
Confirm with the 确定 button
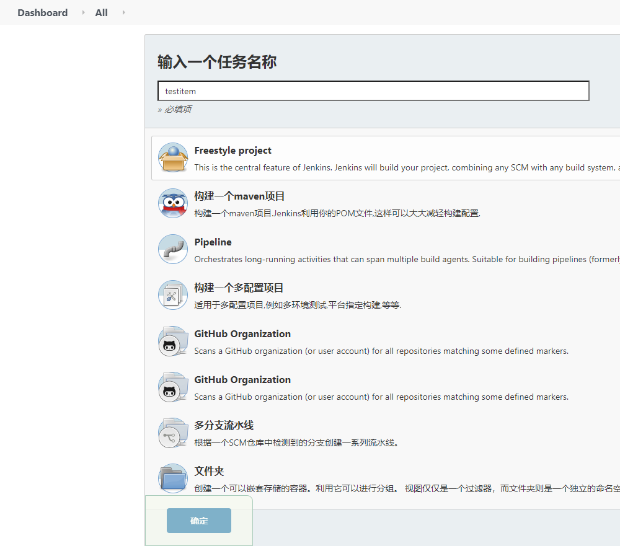(199, 521)
